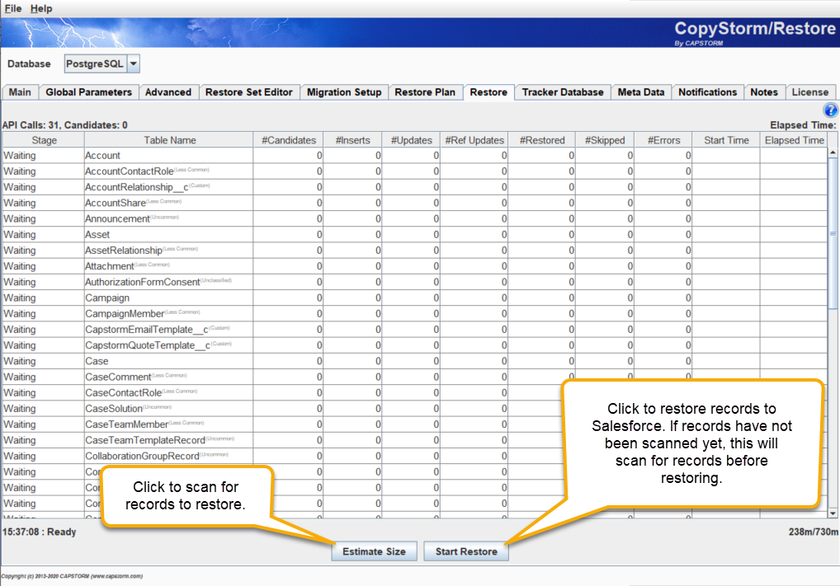The image size is (840, 586).
Task: Select the AccountShare table name
Action: pyautogui.click(x=116, y=203)
